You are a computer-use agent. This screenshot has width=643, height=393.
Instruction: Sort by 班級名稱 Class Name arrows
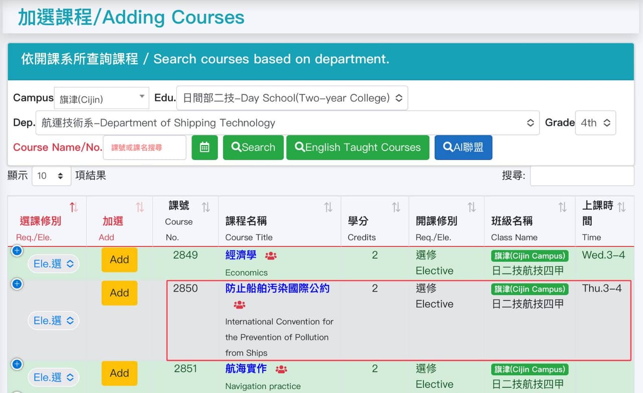pos(562,207)
